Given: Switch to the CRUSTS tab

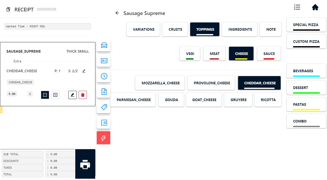Looking at the screenshot, I should point(175,29).
